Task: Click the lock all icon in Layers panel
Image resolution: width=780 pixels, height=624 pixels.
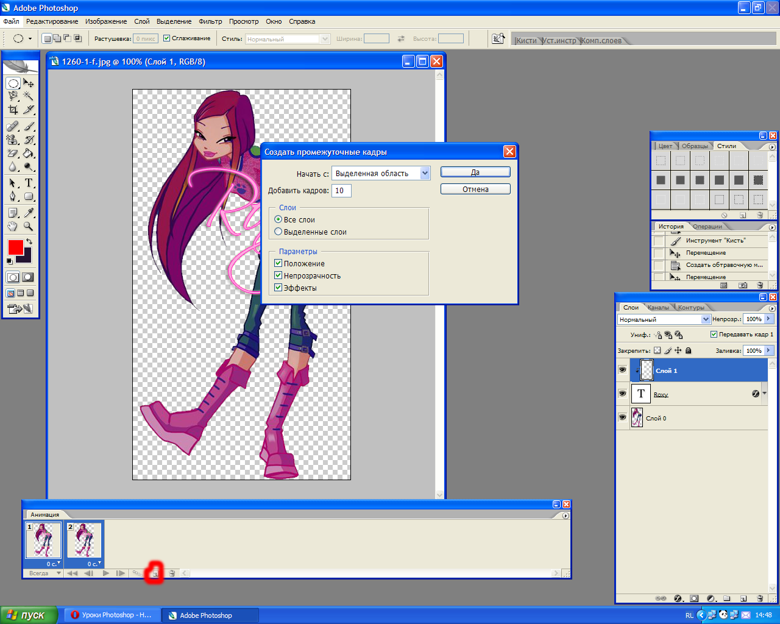Action: click(689, 350)
